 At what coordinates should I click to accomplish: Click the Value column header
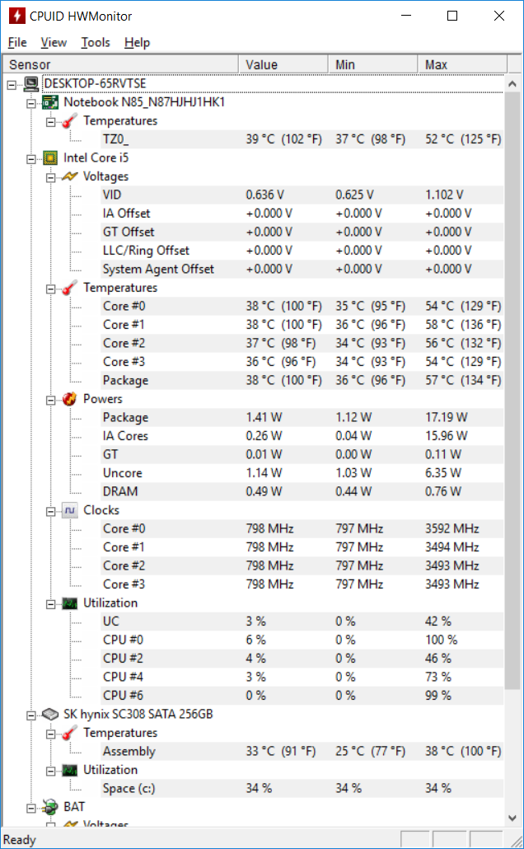pos(283,64)
